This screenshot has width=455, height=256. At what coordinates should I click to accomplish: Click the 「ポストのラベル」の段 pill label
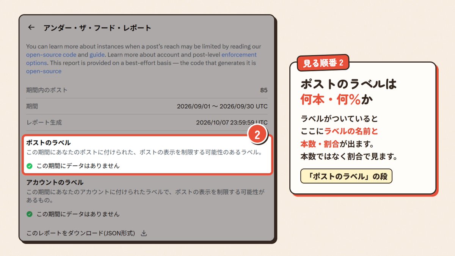tap(346, 176)
